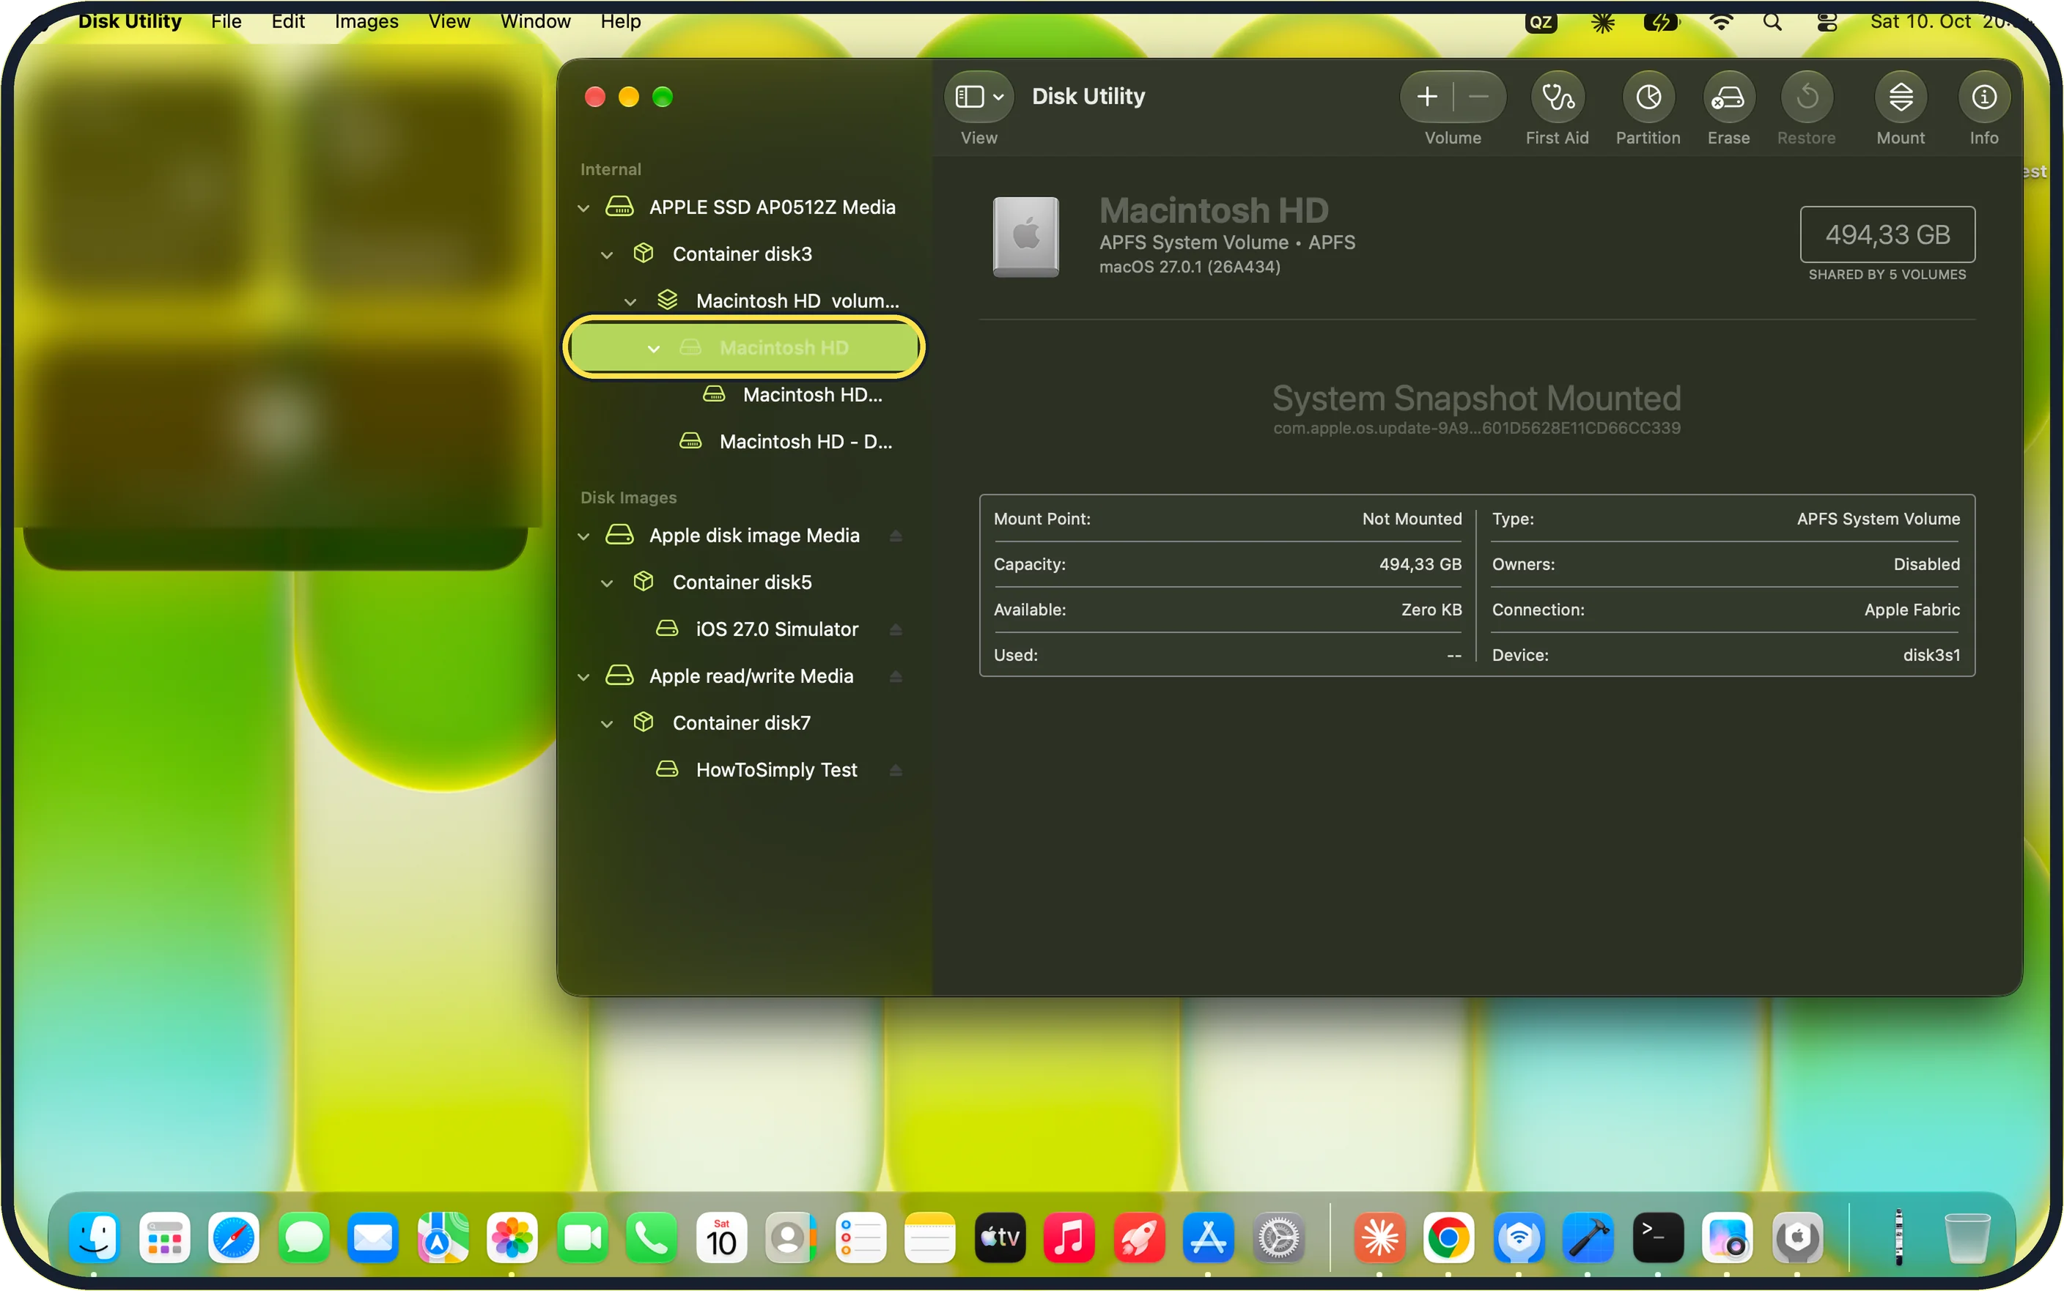Select APPLE SSD AP0512Z Media row
2064x1291 pixels.
click(x=744, y=207)
